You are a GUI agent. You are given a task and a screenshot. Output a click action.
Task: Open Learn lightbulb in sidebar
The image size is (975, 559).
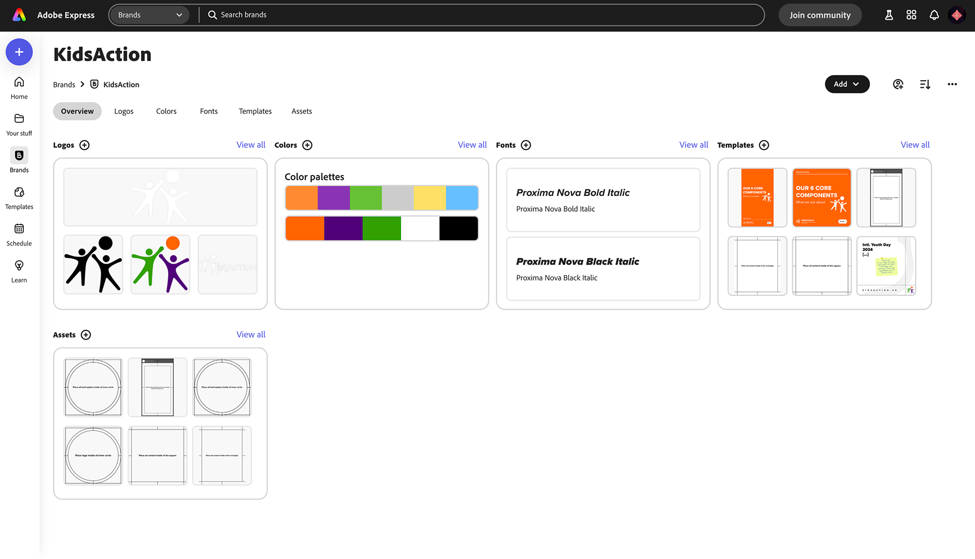(19, 272)
